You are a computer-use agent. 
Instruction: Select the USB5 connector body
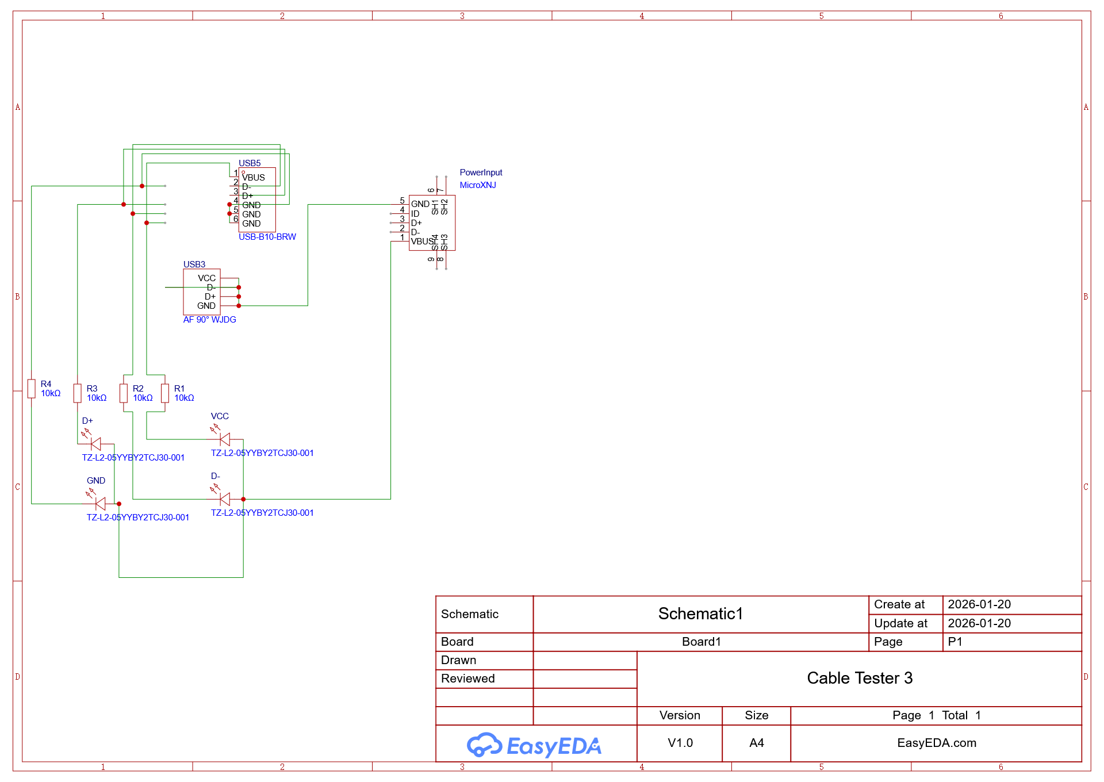click(257, 200)
